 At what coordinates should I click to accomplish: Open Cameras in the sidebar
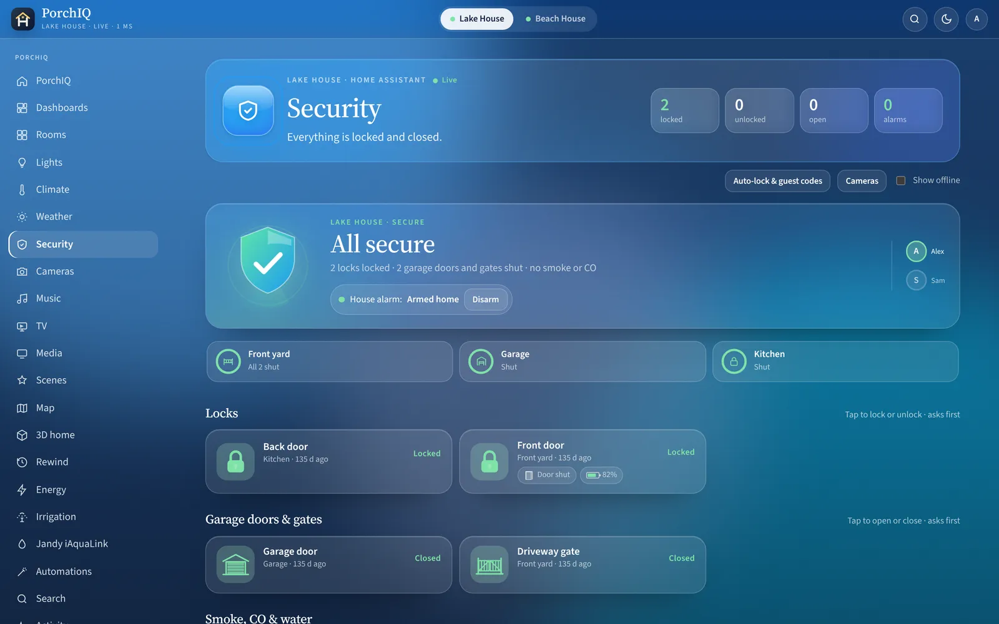click(83, 271)
